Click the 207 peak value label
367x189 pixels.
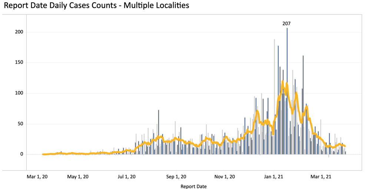287,23
